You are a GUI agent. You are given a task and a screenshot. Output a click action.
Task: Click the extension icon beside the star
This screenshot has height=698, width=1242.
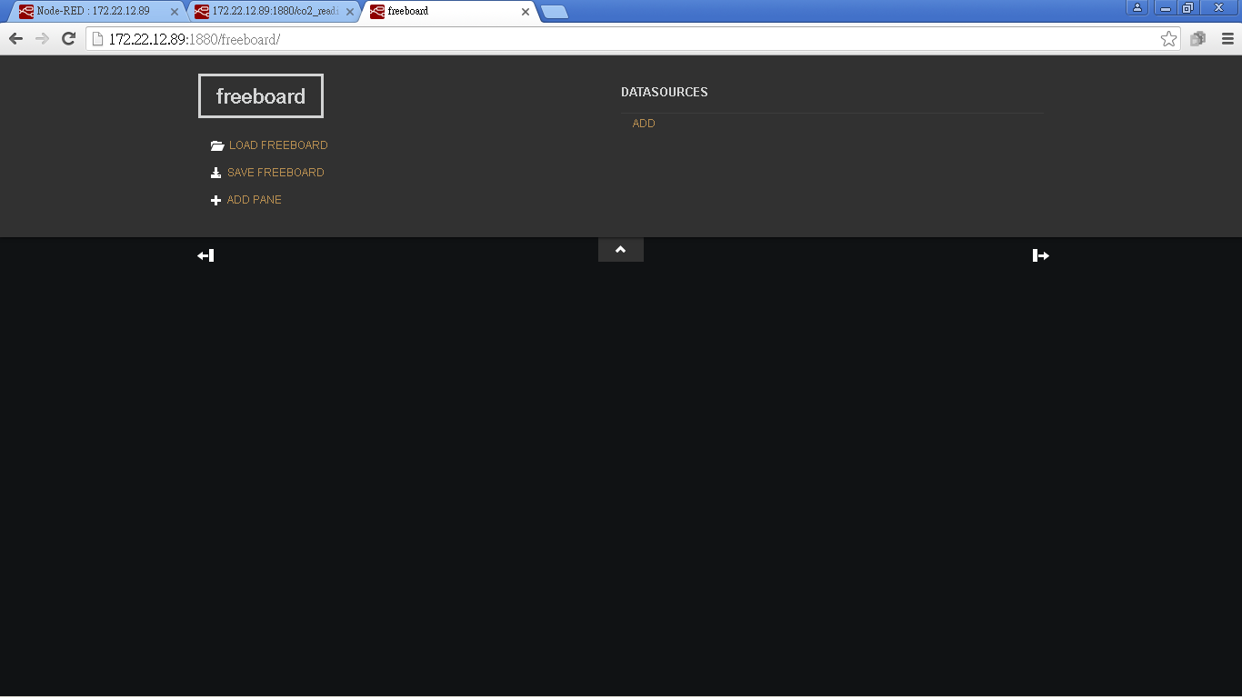pos(1198,39)
